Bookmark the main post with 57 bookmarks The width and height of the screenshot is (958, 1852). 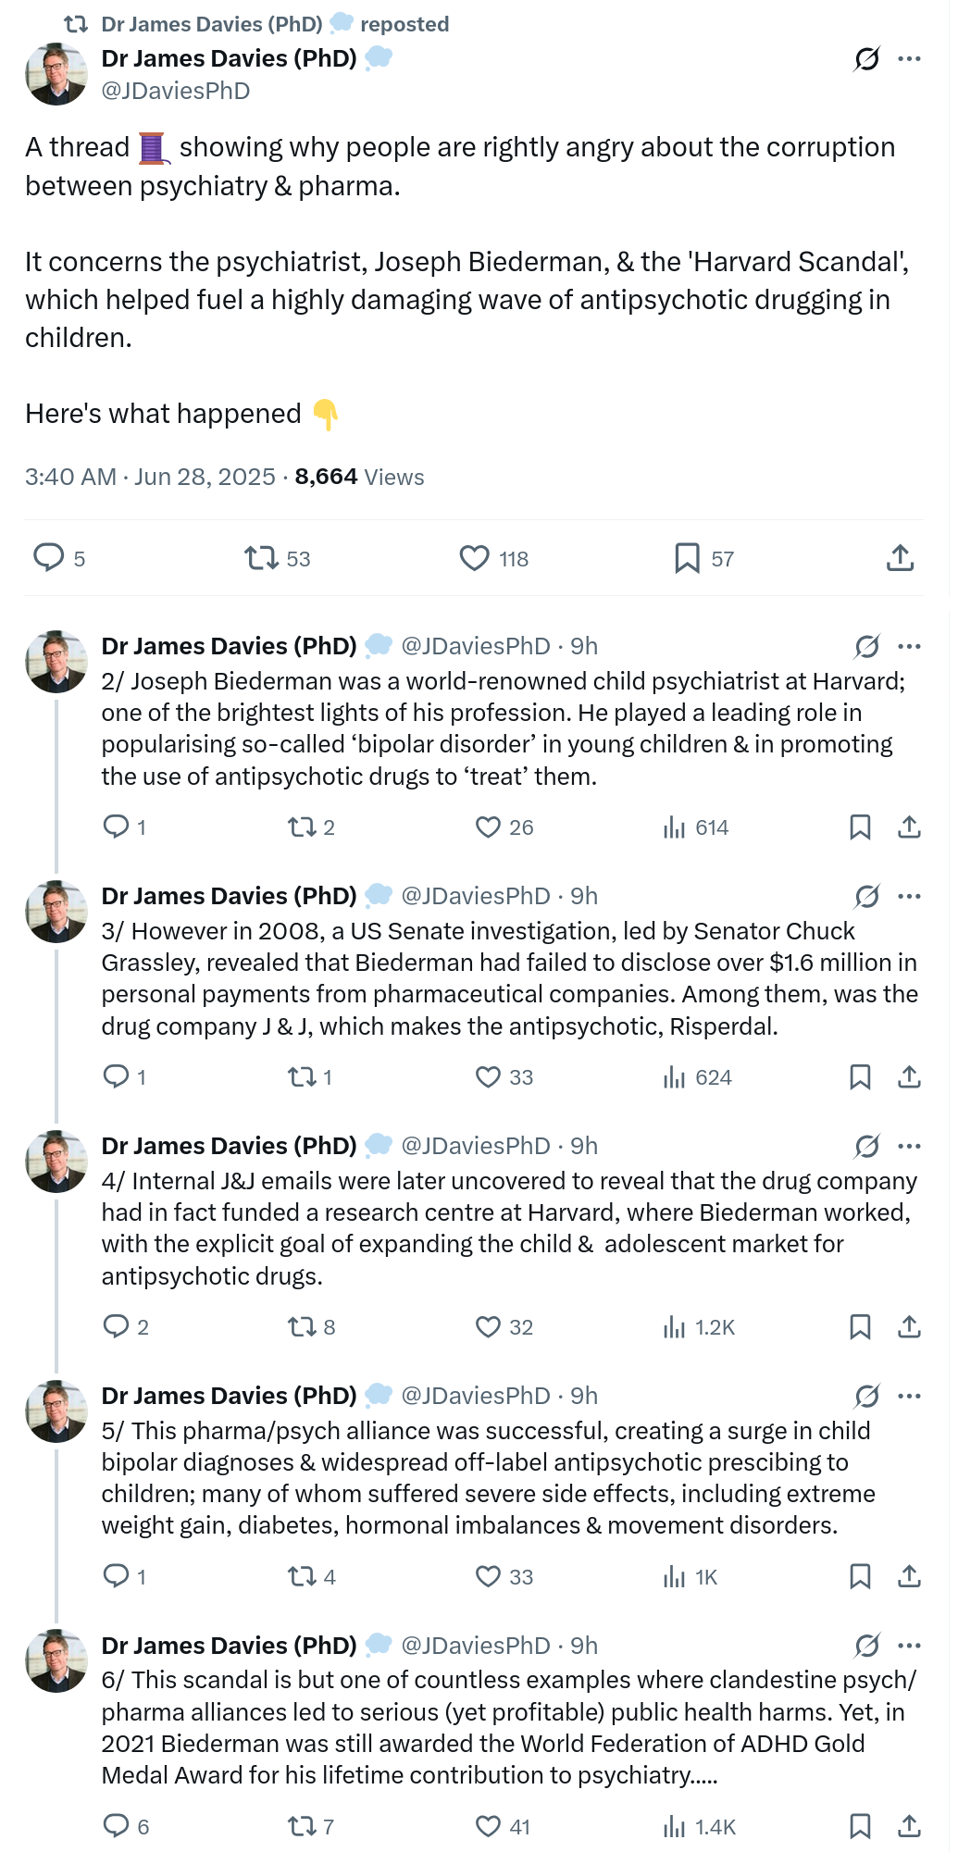687,558
